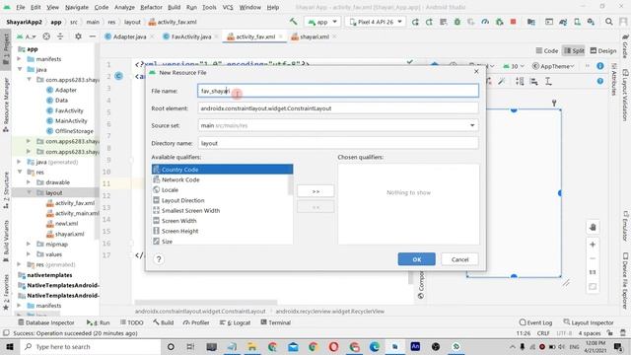The width and height of the screenshot is (631, 355).
Task: Switch to the FavActivity.java tab
Action: [x=191, y=36]
